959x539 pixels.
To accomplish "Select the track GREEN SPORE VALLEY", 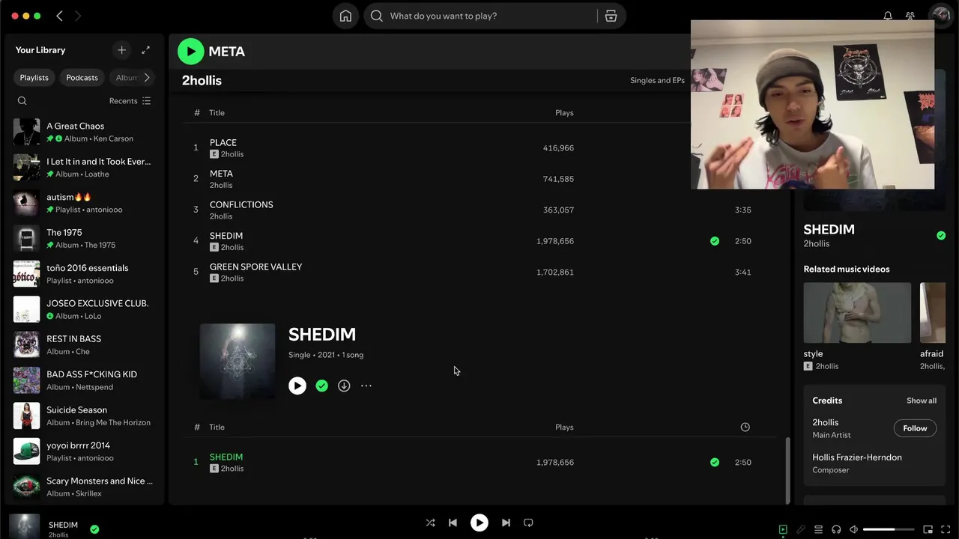I will [255, 267].
